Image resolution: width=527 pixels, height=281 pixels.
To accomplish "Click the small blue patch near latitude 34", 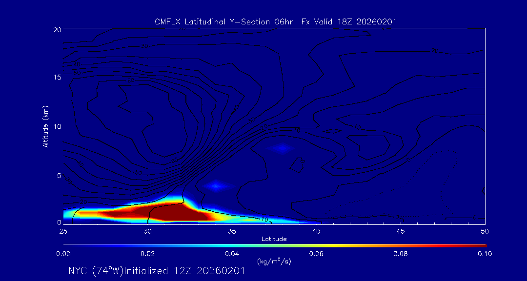I will [216, 185].
